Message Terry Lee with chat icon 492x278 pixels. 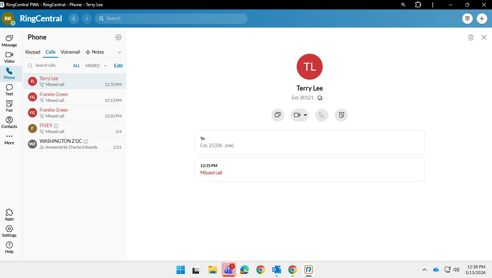[x=278, y=115]
